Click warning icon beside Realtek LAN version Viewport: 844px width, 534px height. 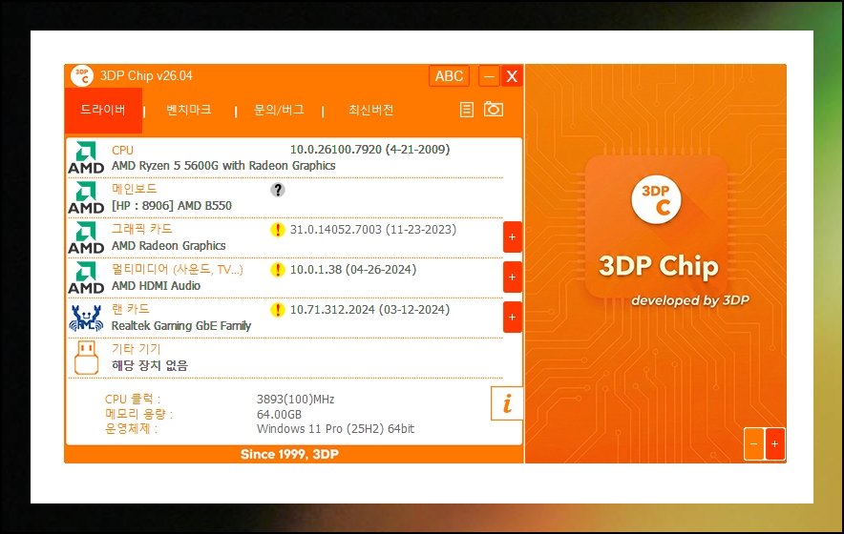click(x=277, y=310)
